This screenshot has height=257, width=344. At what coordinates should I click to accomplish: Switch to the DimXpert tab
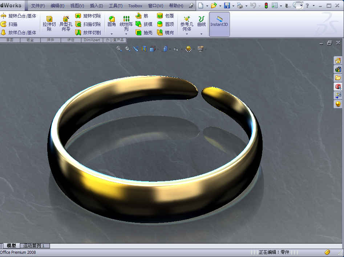[x=92, y=40]
